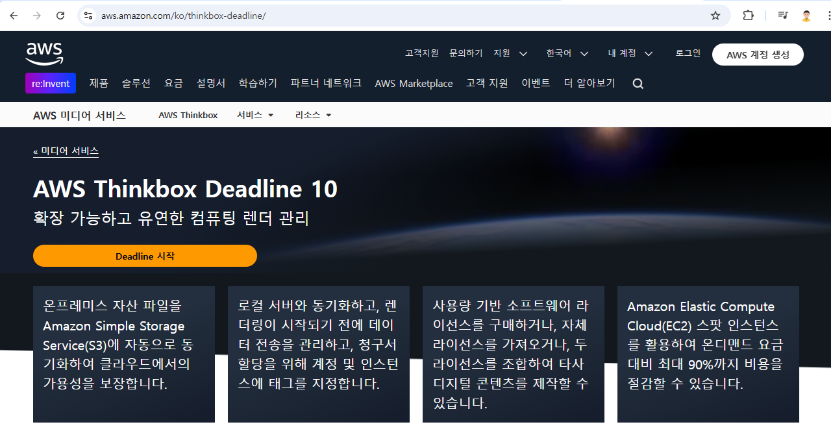Follow the « 미디어 서비스 breadcrumb link
This screenshot has height=431, width=831.
coord(66,151)
